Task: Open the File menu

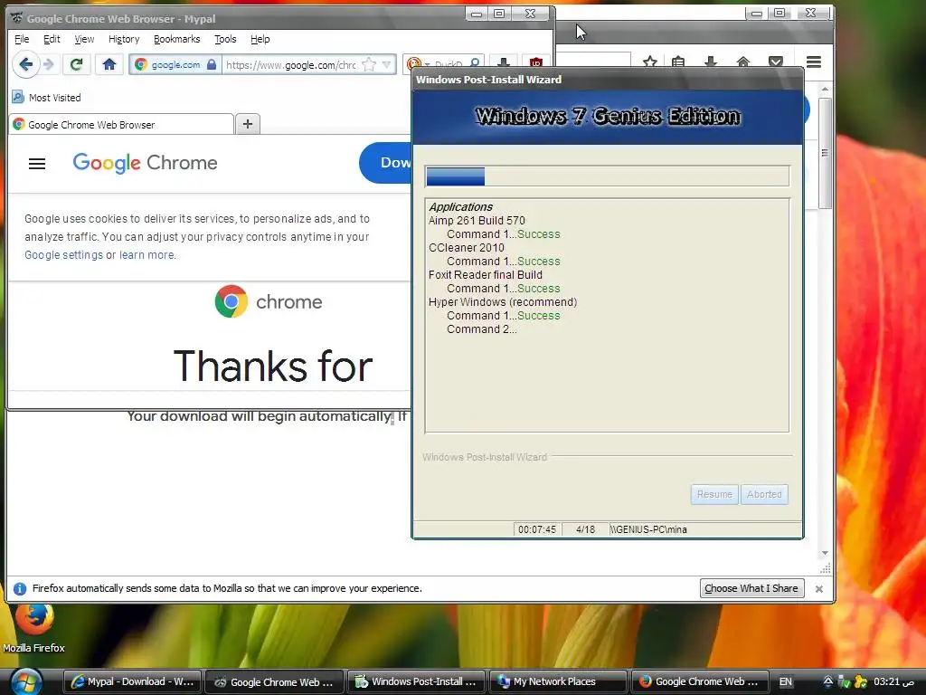Action: [22, 39]
